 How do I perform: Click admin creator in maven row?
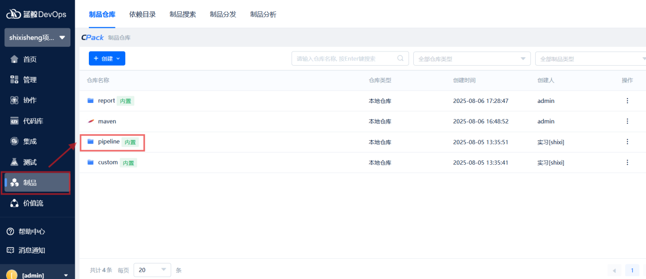click(546, 121)
